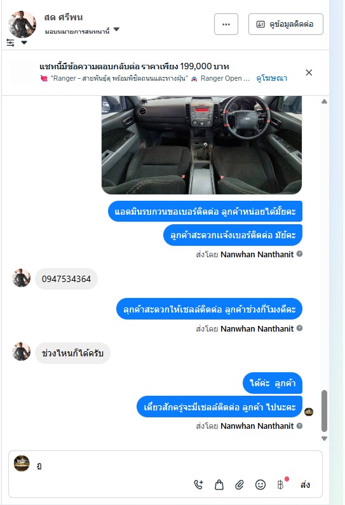The height and width of the screenshot is (505, 345).
Task: Click the scroll down arrow of chat
Action: click(325, 439)
